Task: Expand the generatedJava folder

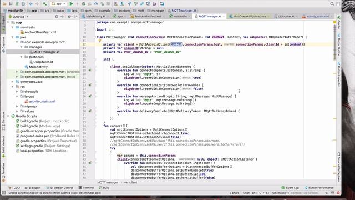Action: pos(13,82)
